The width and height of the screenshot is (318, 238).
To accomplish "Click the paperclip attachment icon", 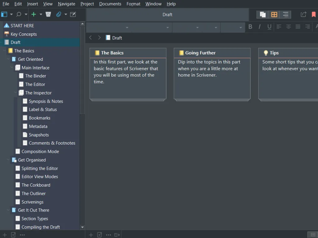I will (58, 14).
